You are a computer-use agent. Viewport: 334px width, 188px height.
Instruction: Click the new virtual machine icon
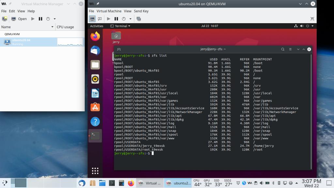5,19
